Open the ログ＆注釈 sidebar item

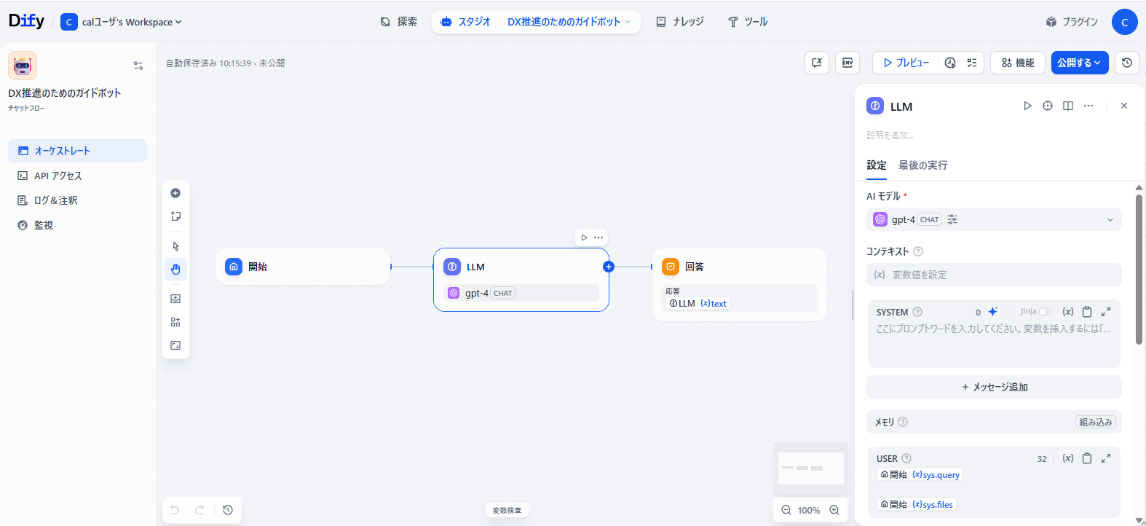coord(55,200)
